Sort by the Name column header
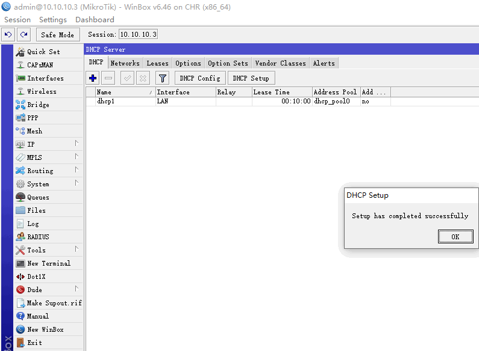Image resolution: width=479 pixels, height=351 pixels. tap(125, 92)
